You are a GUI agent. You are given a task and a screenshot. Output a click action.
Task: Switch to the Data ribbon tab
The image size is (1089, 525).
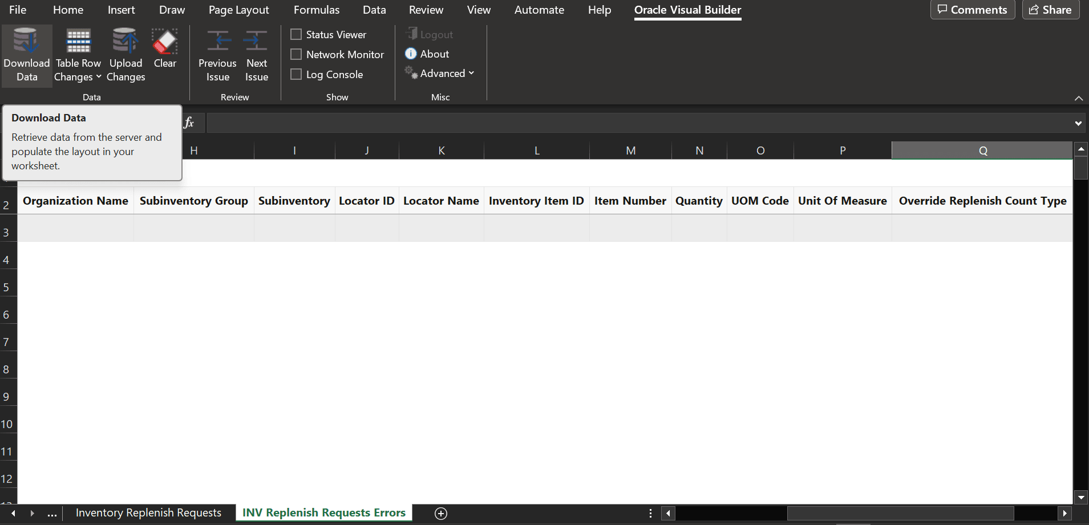click(x=374, y=10)
